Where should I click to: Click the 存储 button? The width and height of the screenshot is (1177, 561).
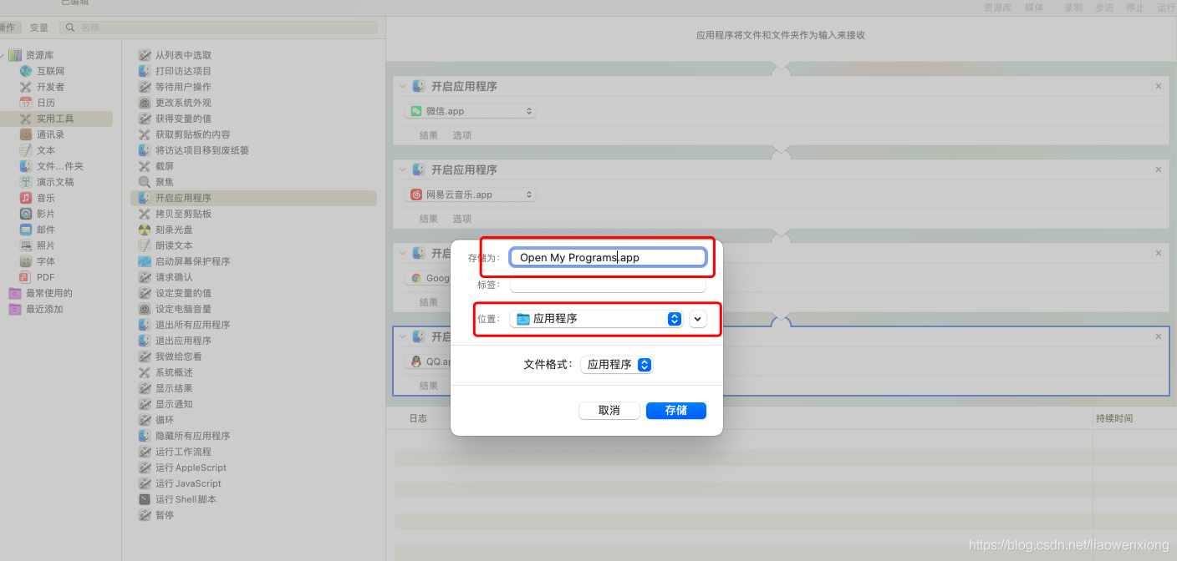[676, 411]
